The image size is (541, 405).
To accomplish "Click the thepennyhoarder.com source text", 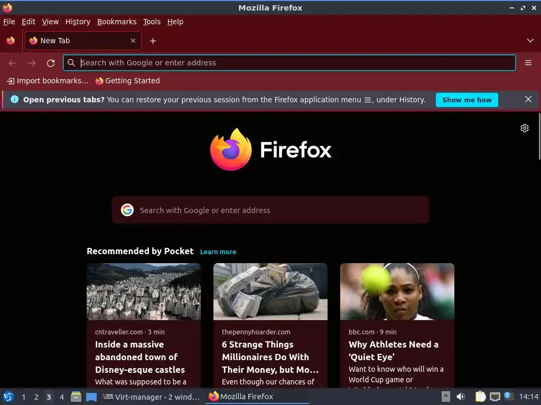I will pos(256,332).
